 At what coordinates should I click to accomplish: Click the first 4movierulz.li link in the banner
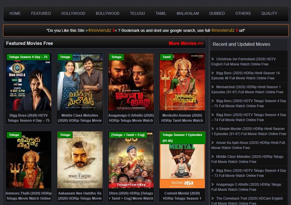coord(101,30)
